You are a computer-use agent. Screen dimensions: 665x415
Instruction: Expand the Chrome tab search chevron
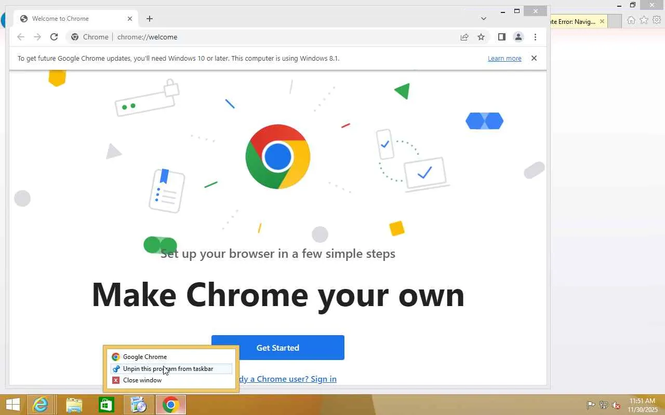pos(484,19)
